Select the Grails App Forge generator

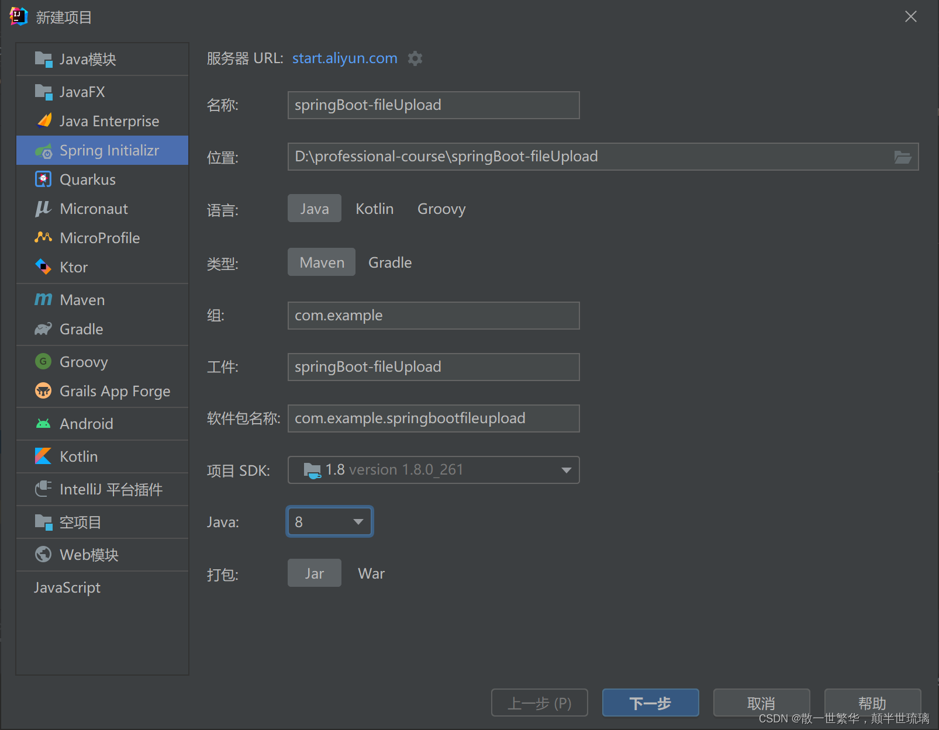[x=115, y=391]
